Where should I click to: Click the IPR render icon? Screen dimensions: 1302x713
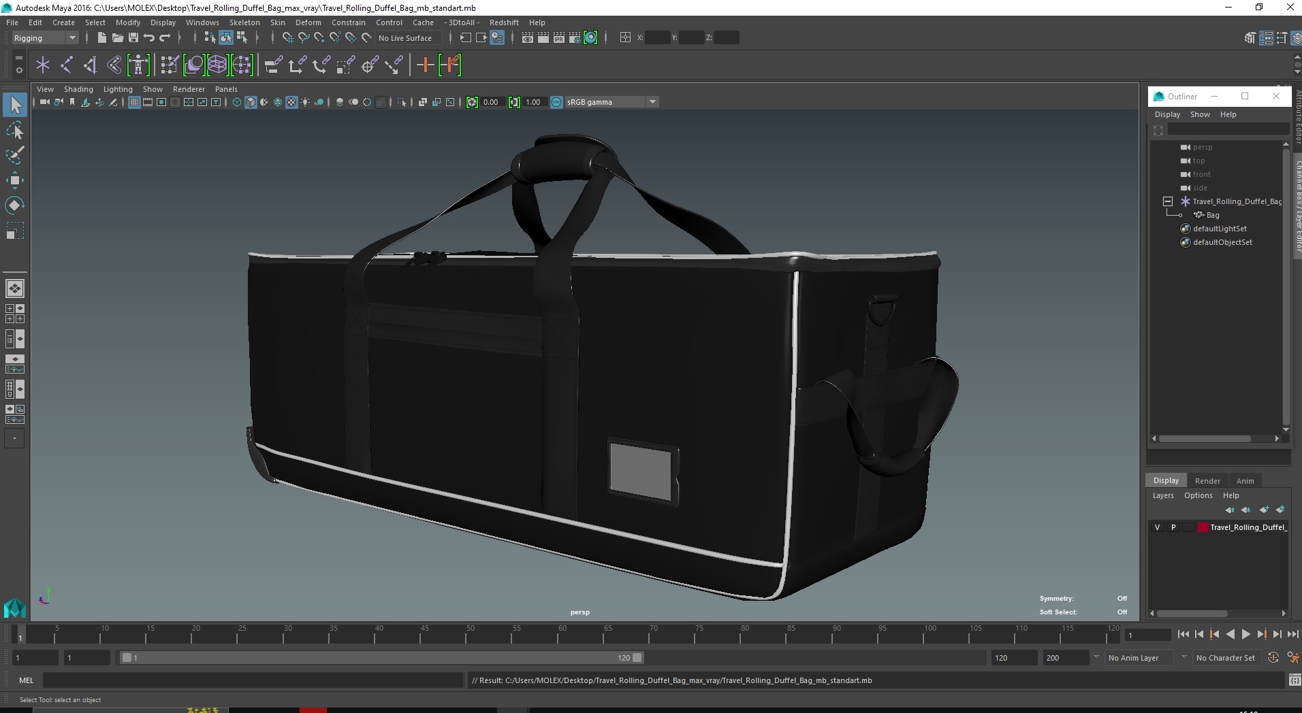click(559, 37)
